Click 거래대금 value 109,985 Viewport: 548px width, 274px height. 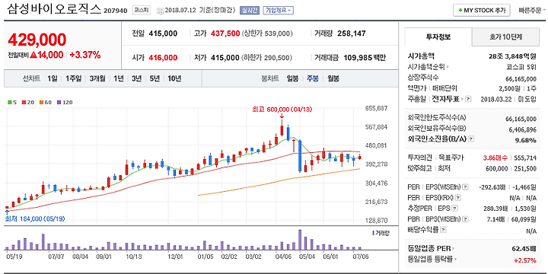click(358, 58)
